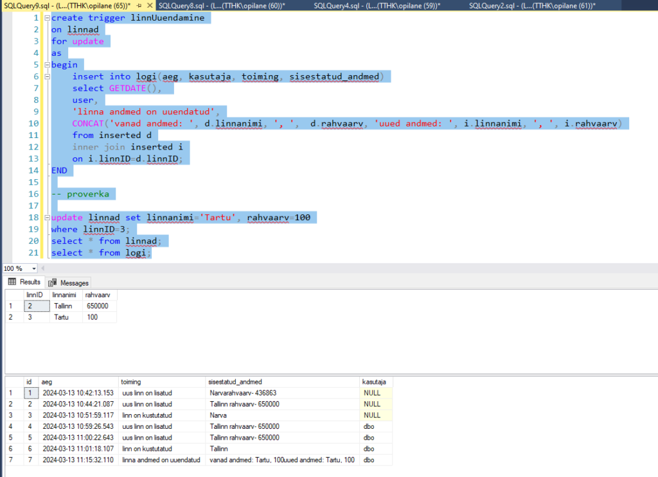
Task: Select the 650000 rahvaarv cell
Action: click(100, 306)
